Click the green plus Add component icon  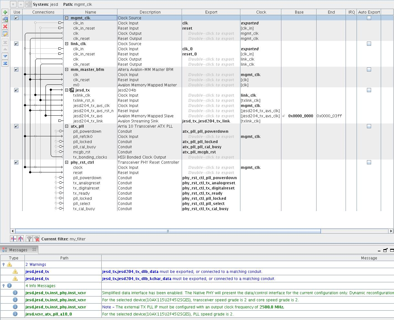coord(5,12)
